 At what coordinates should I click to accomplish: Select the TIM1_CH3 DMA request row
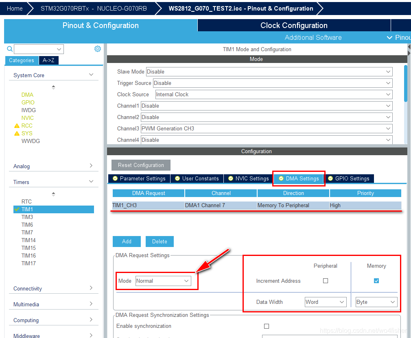click(257, 206)
